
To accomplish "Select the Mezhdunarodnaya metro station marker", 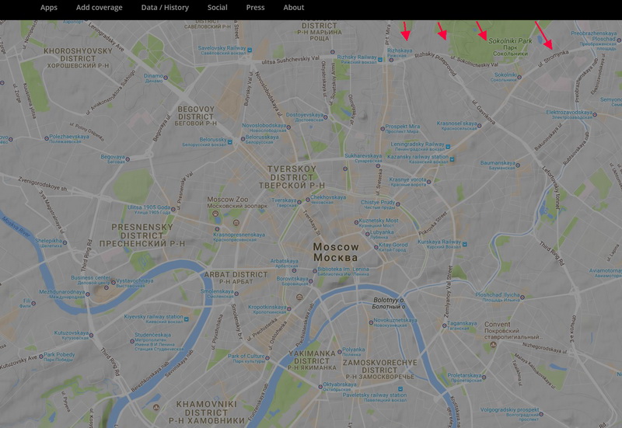I will pos(88,294).
